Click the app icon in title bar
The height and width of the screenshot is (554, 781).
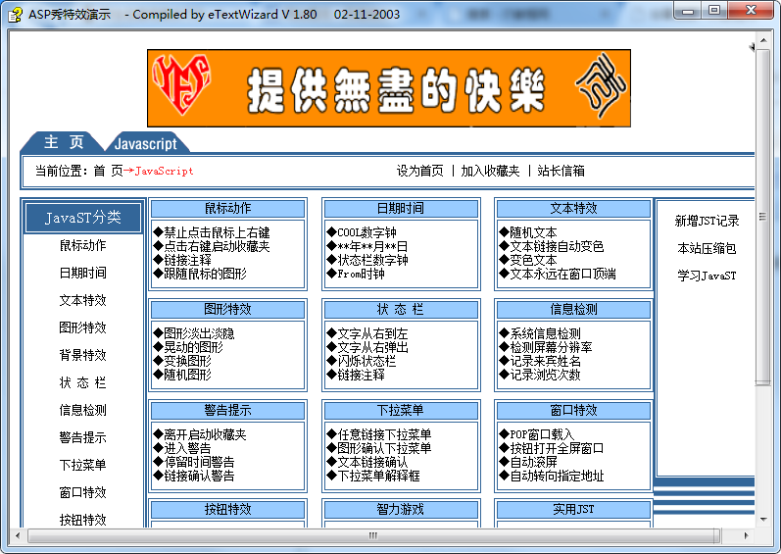coord(16,12)
